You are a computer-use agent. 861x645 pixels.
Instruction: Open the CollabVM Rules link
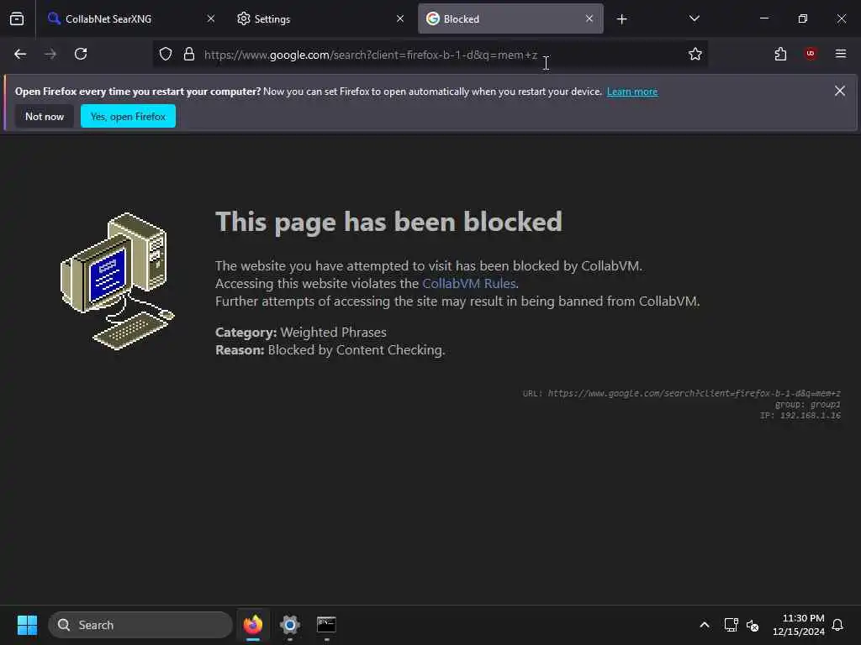click(468, 284)
